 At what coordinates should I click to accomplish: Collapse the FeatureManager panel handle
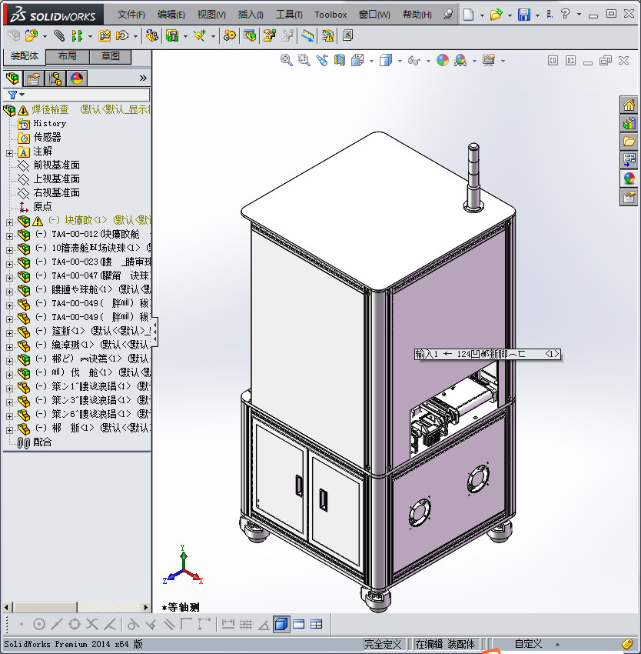pos(154,332)
